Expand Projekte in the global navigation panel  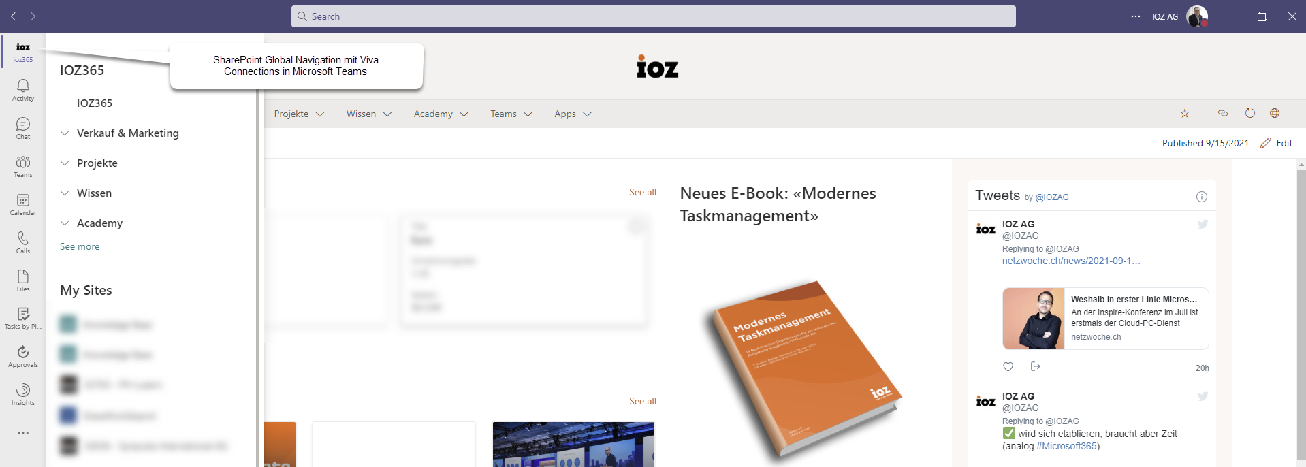click(x=65, y=163)
